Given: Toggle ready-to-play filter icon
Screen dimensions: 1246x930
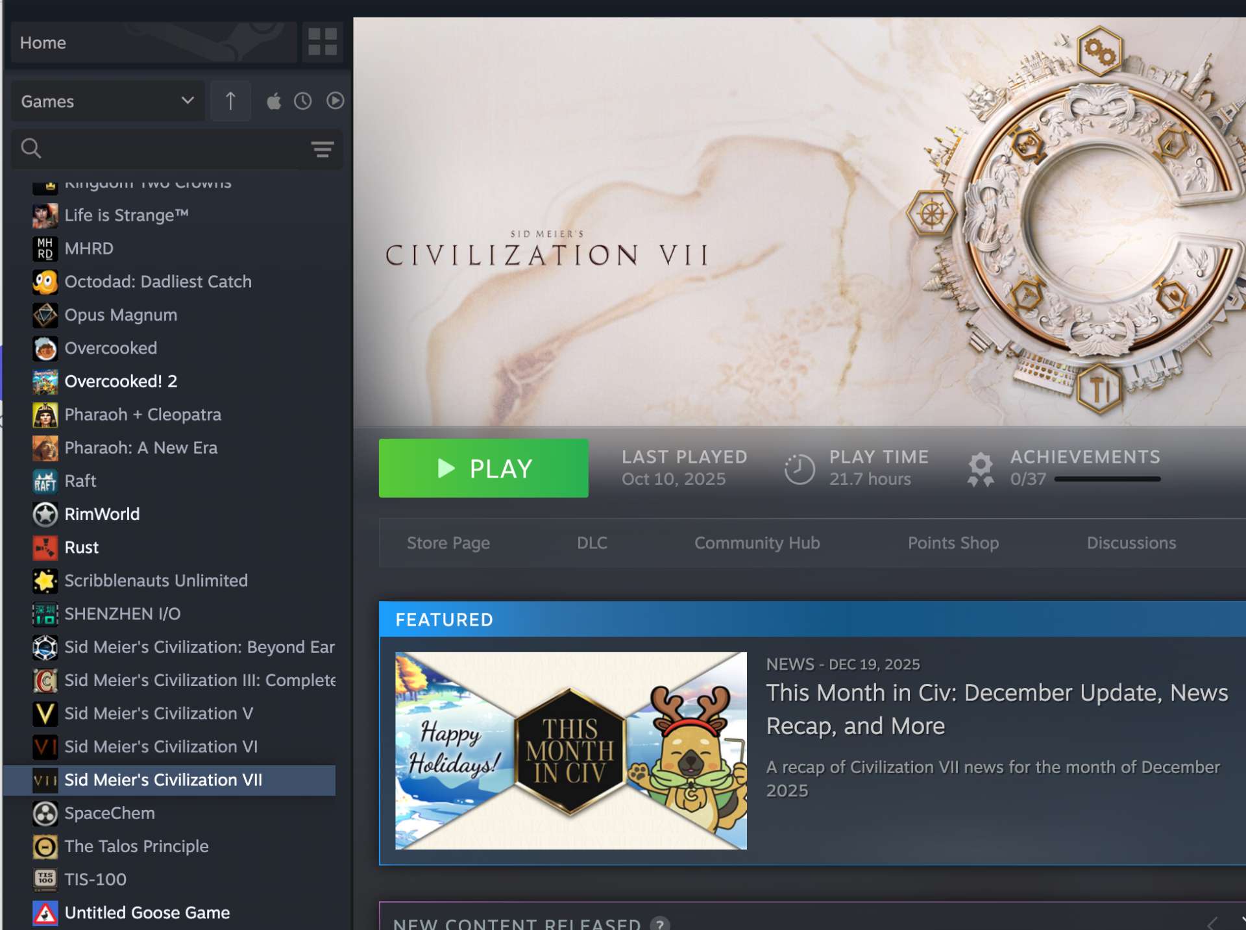Looking at the screenshot, I should click(335, 101).
